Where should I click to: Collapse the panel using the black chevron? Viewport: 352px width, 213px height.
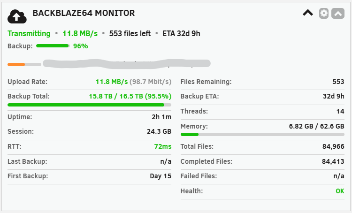pos(308,13)
